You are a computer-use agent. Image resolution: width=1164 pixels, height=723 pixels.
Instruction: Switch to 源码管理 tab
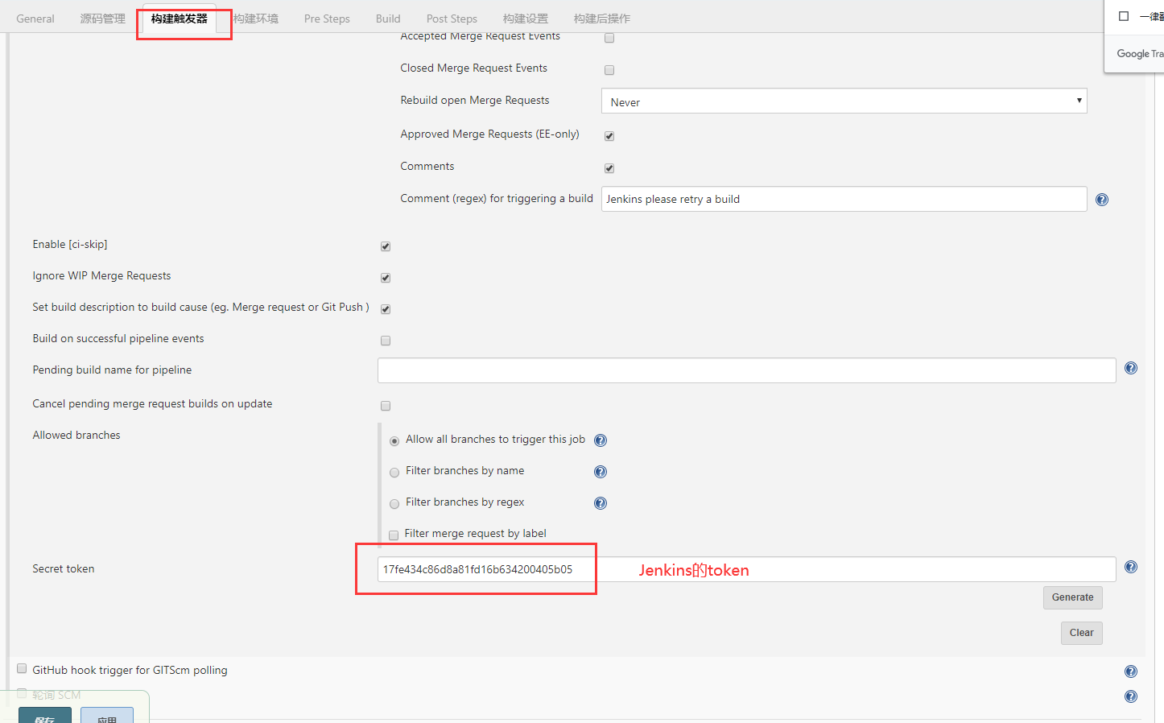102,19
